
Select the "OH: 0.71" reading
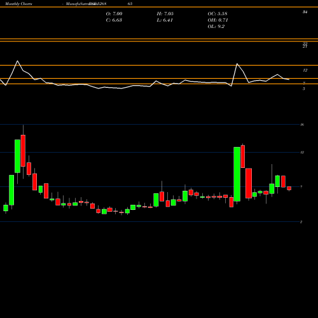point(218,20)
